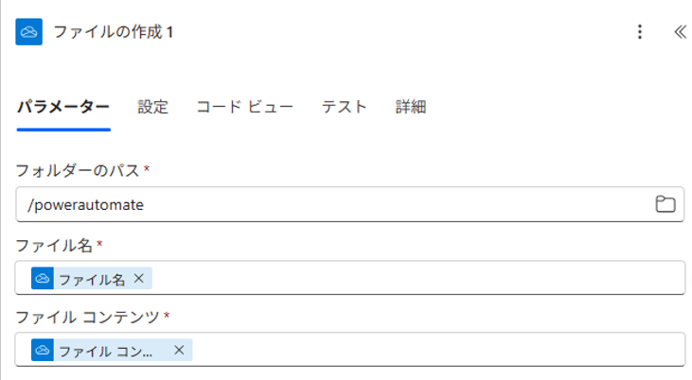Screen dimensions: 692x380
Task: Select the 詳細 tab
Action: click(411, 107)
